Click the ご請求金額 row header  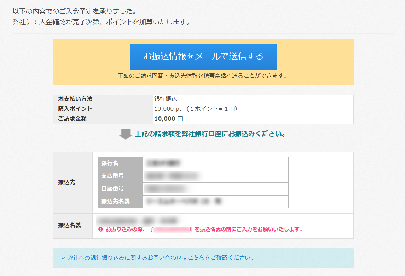click(x=72, y=119)
